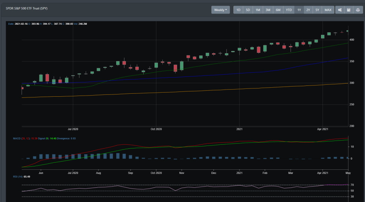Click the Date 2021-02-16 readout
Screen dimensions: 365x202
click(x=18, y=24)
